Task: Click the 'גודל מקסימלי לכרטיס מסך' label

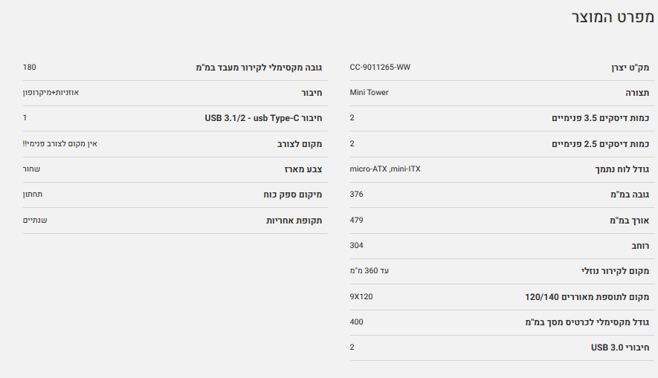Action: (x=587, y=322)
